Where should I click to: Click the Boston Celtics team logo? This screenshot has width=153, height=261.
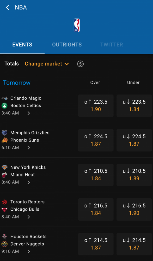[x=4, y=105]
